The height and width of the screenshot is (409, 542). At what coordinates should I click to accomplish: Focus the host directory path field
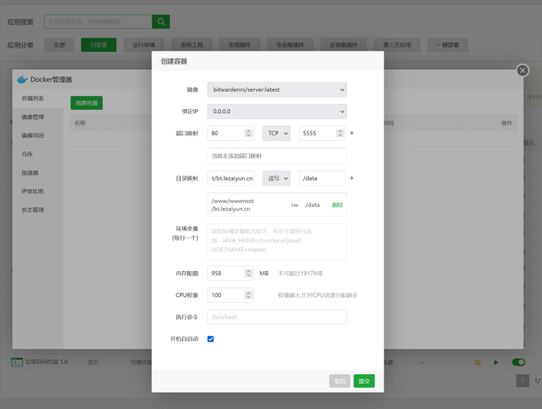231,178
